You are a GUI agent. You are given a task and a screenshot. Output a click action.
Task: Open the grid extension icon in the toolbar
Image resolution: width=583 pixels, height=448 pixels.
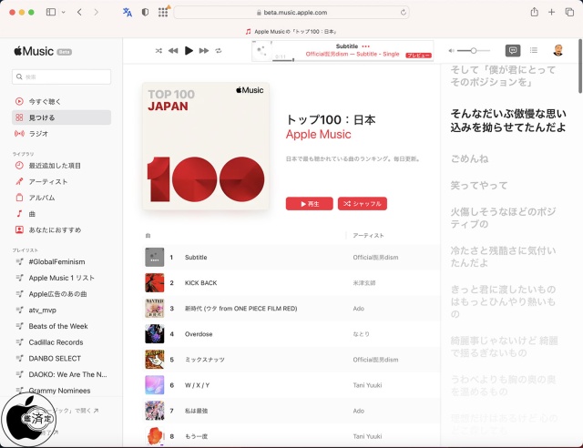[x=163, y=12]
